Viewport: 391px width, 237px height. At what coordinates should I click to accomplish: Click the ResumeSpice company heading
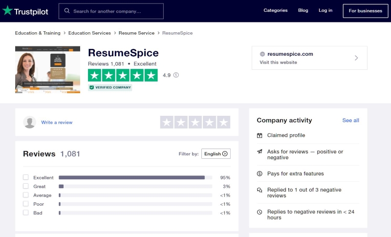[123, 53]
